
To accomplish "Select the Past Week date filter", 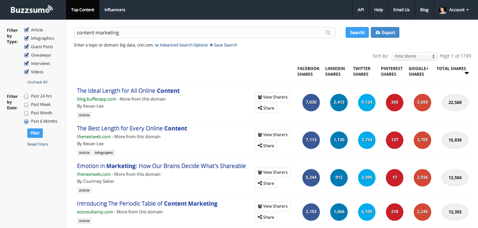I will [x=27, y=105].
